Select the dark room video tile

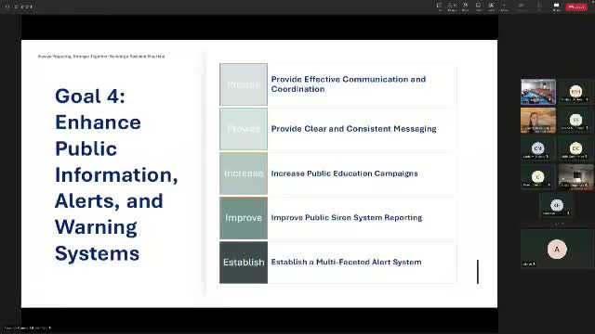tap(575, 177)
